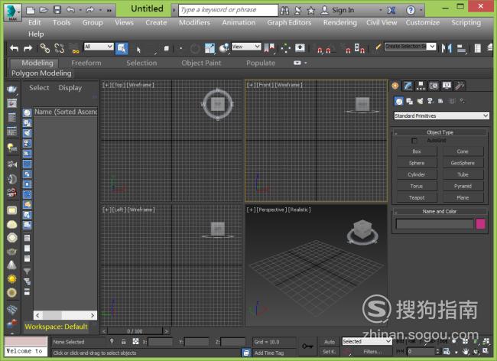Viewport: 497px width, 361px height.
Task: Click the Open file folder icon
Action: 44,10
